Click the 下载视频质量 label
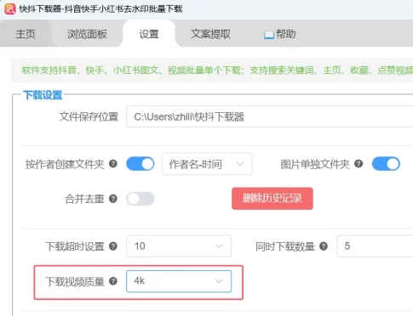This screenshot has height=316, width=413. click(75, 282)
